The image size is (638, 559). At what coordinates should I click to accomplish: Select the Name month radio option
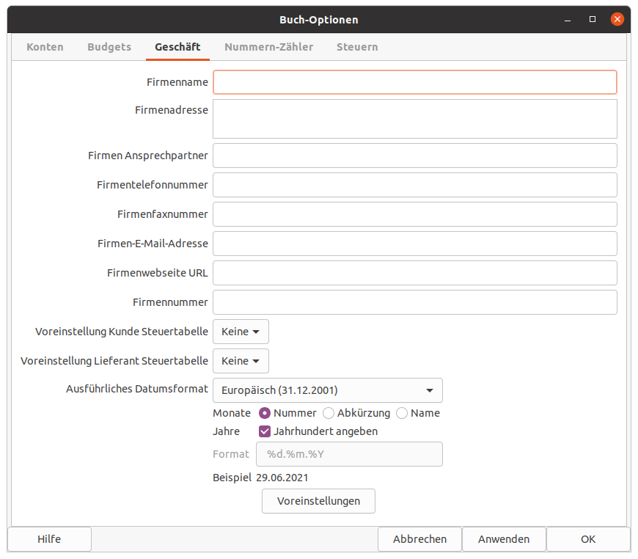click(402, 413)
